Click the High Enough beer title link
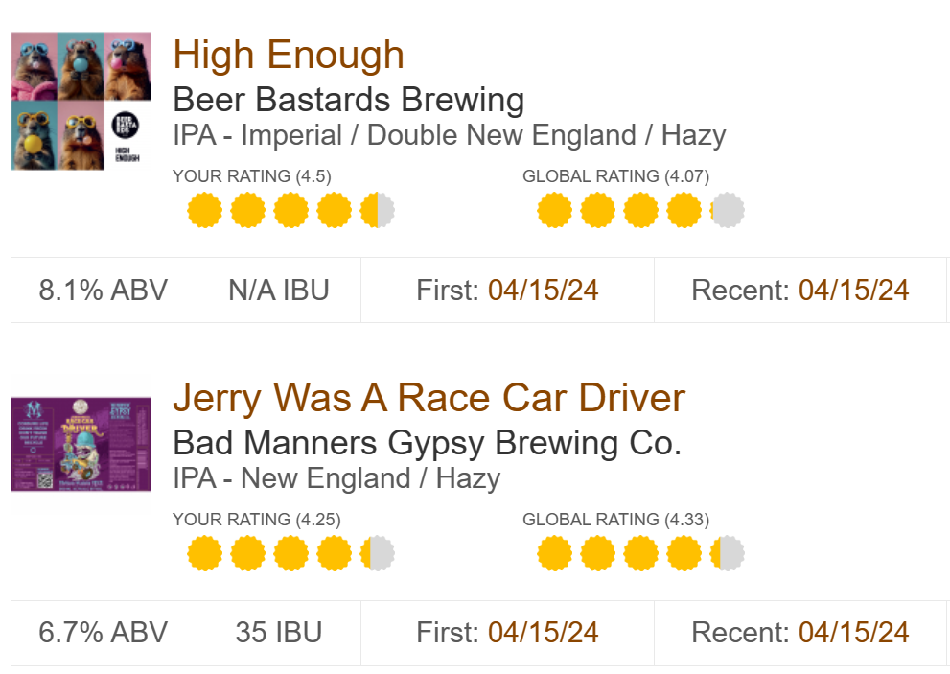This screenshot has width=950, height=674. point(289,55)
